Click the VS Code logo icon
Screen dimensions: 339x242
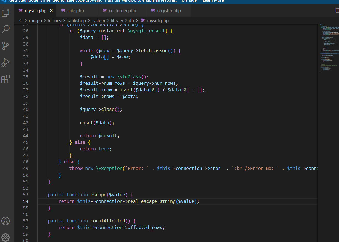[x=4, y=1]
